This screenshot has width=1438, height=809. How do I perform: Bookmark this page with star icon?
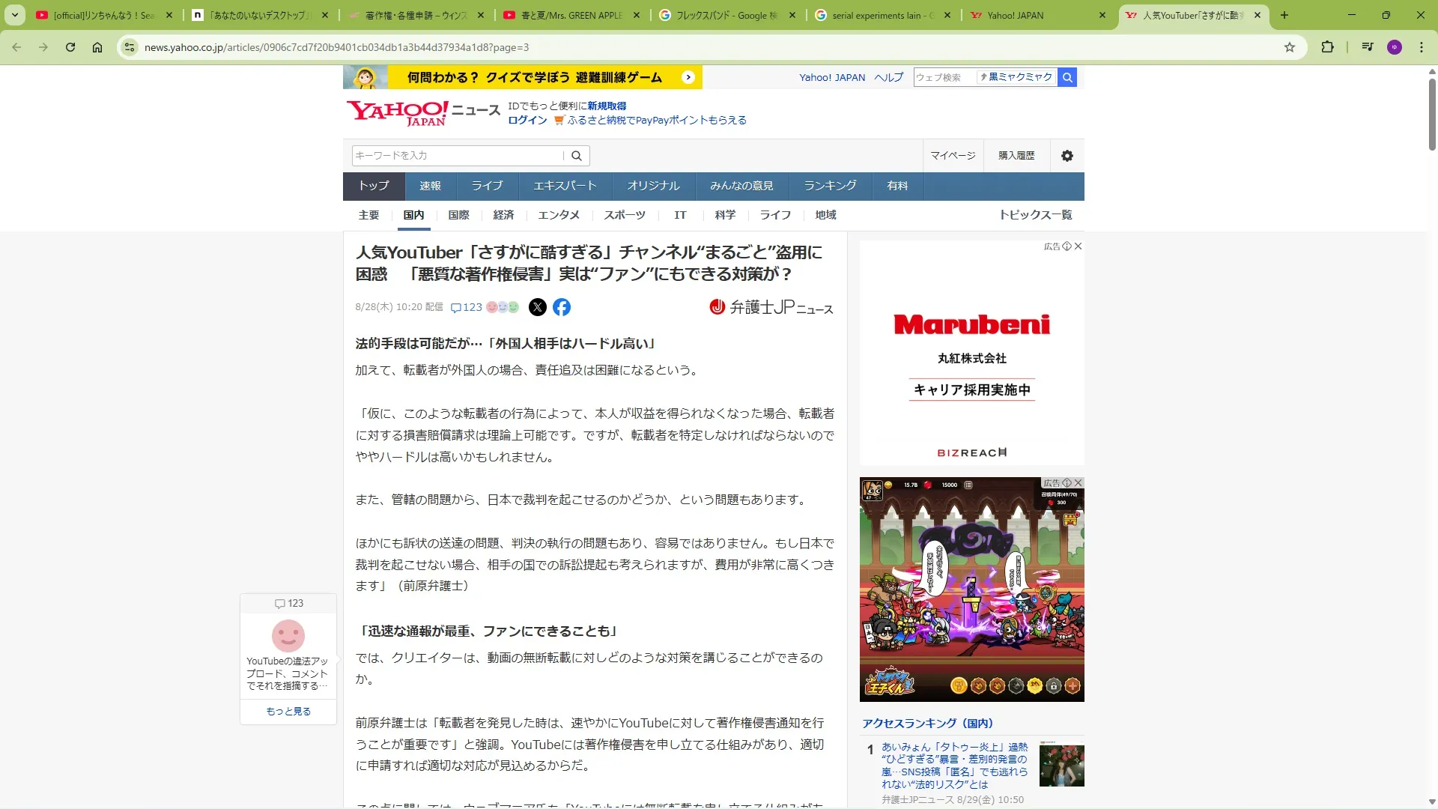click(x=1290, y=47)
